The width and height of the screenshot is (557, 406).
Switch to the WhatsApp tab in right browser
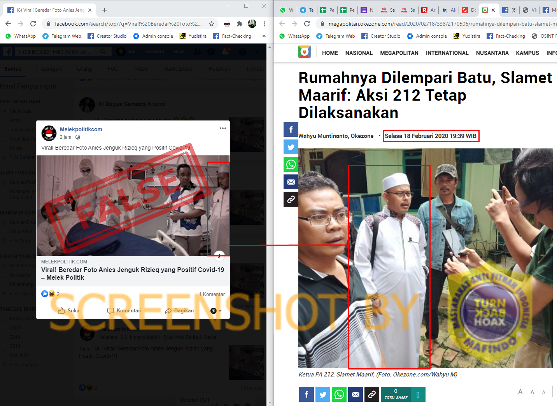(287, 10)
